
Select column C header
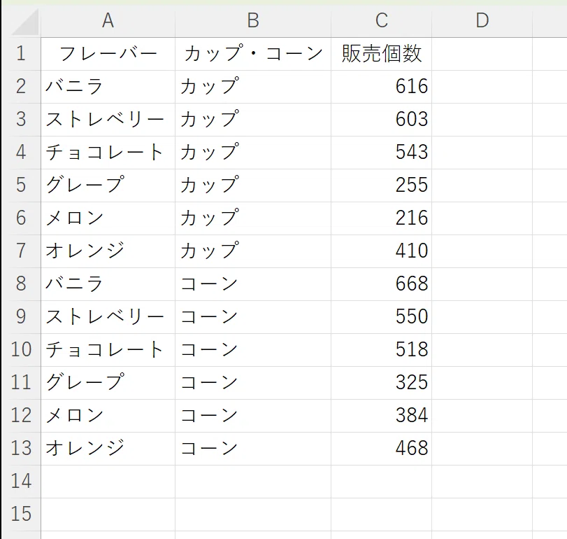pyautogui.click(x=382, y=20)
